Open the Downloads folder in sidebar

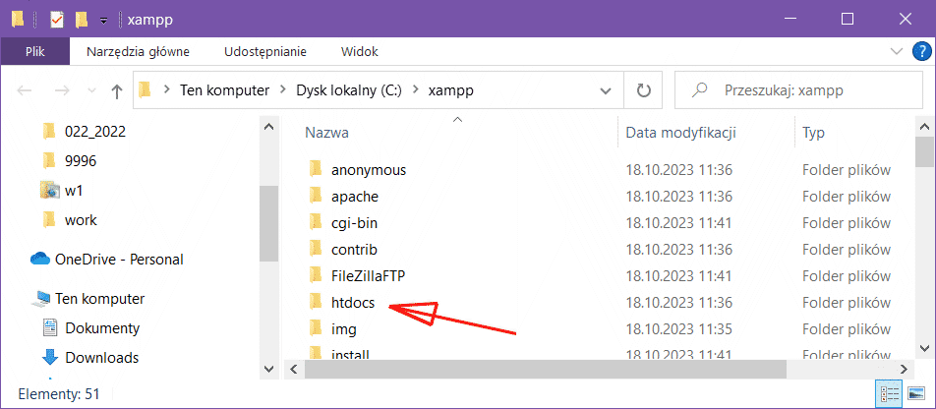[x=101, y=358]
